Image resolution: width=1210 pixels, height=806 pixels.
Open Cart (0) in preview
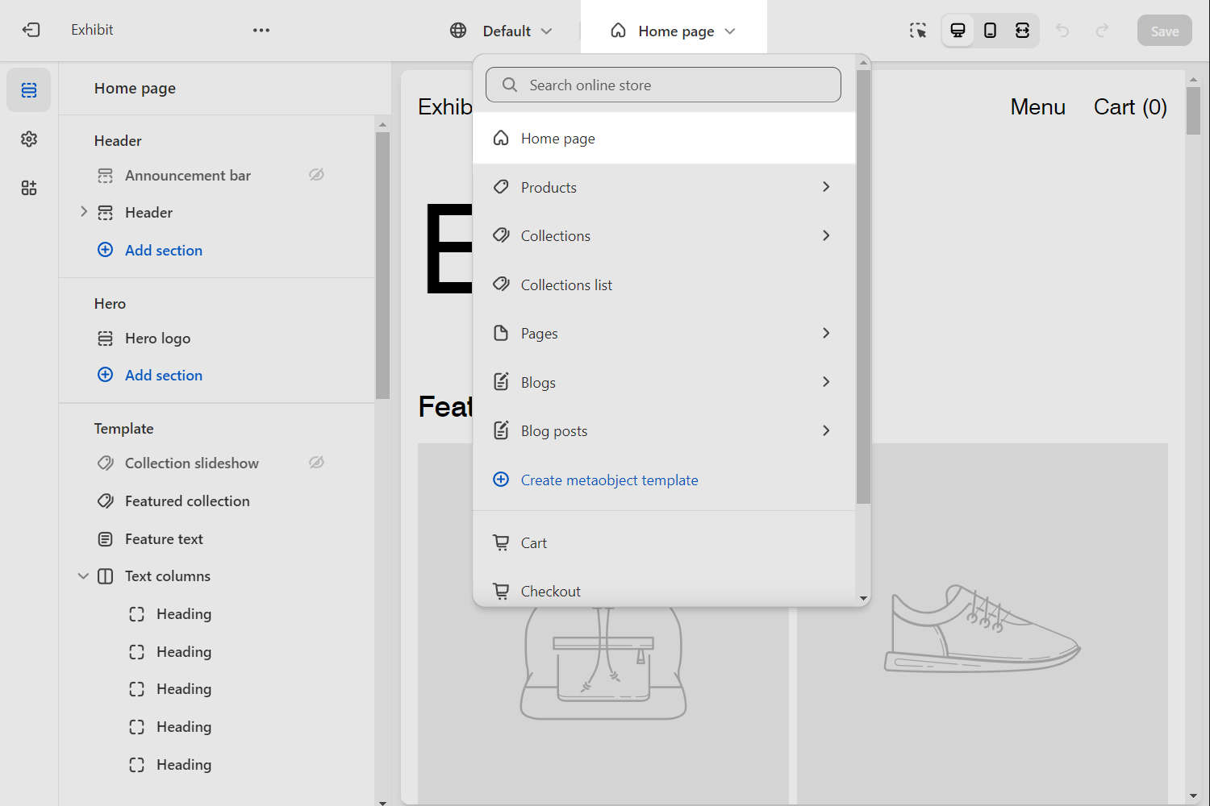pyautogui.click(x=1130, y=107)
